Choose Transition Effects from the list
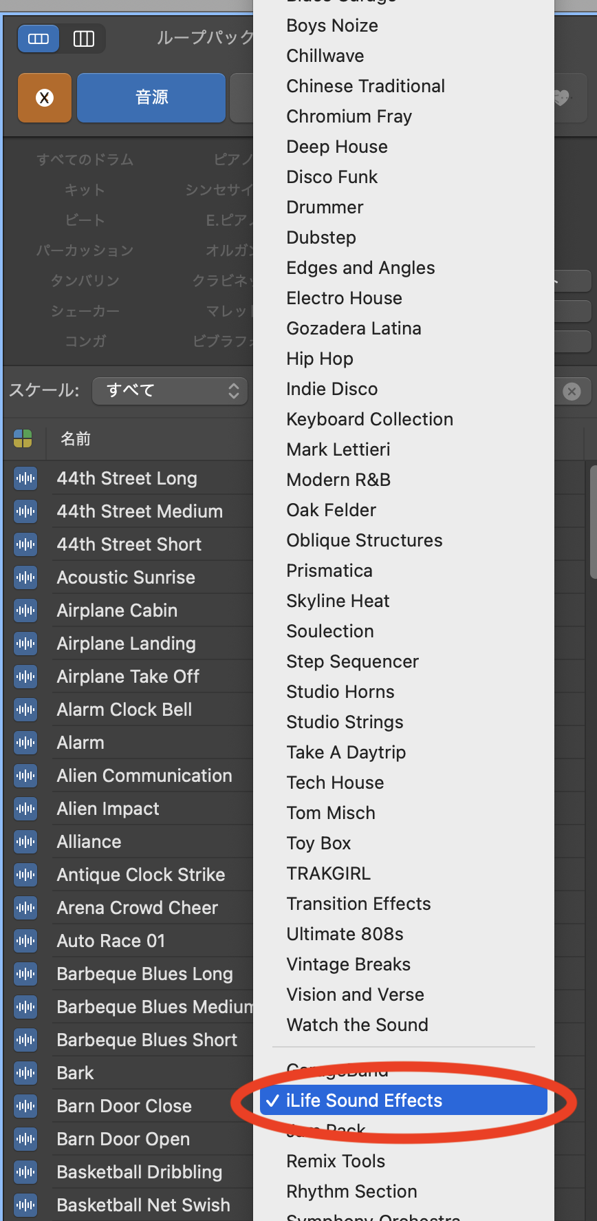Screen dimensions: 597x1221 tap(358, 904)
